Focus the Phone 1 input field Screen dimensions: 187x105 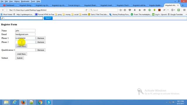click(x=25, y=38)
